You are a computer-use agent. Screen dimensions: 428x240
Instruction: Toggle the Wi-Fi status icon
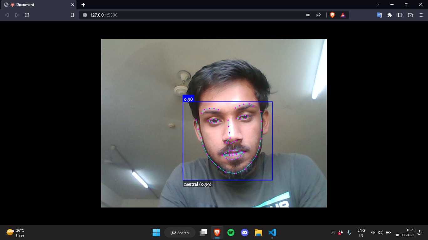click(373, 232)
